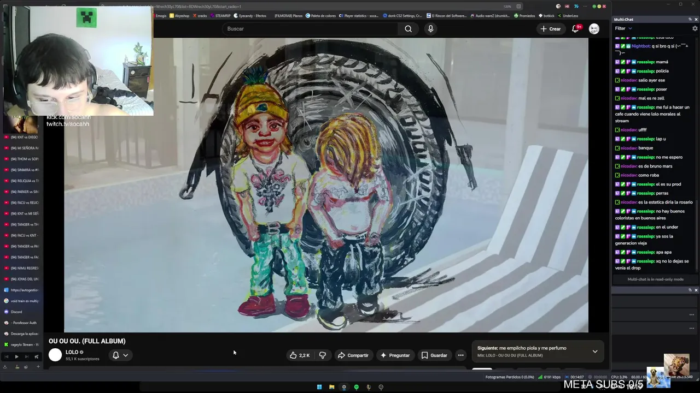Like the video with thumbs up
This screenshot has height=393, width=700.
[300, 355]
